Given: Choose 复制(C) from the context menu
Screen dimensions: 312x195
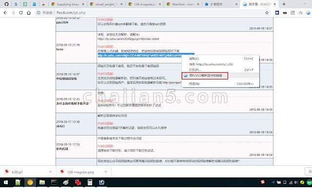Looking at the screenshot, I should pos(220,58).
